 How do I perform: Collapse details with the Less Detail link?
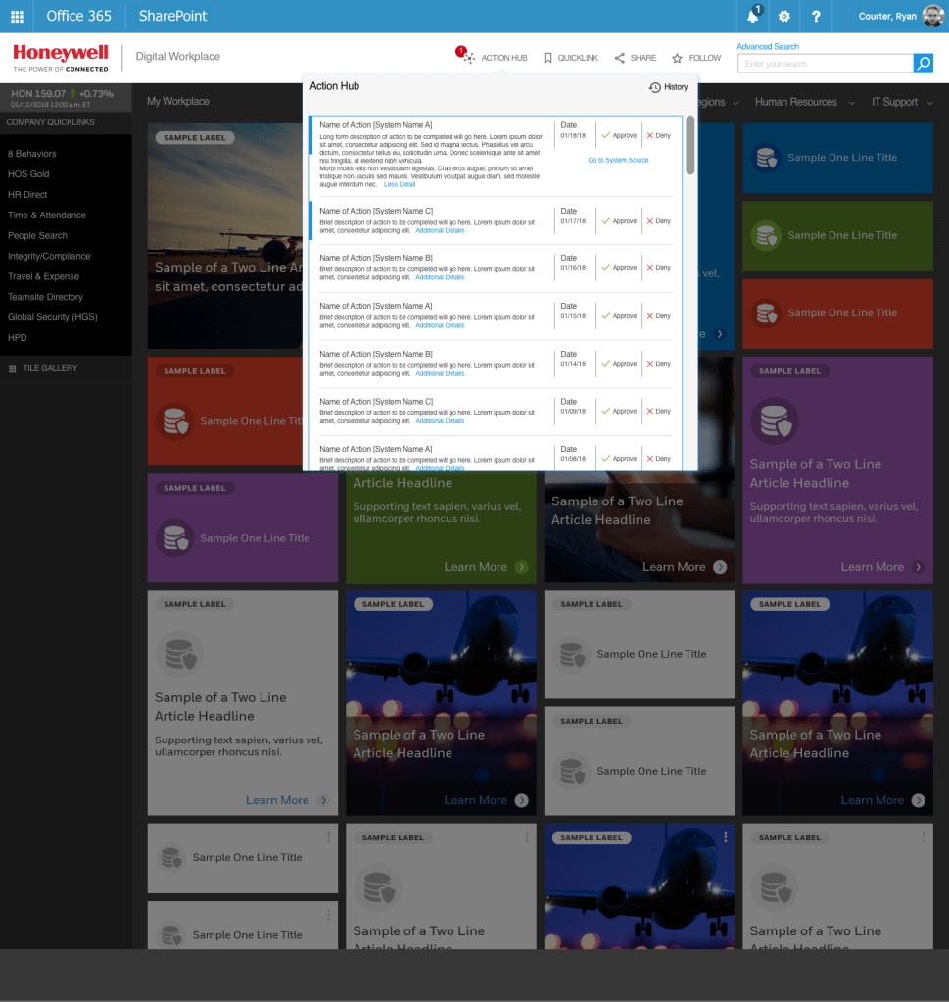pos(400,184)
